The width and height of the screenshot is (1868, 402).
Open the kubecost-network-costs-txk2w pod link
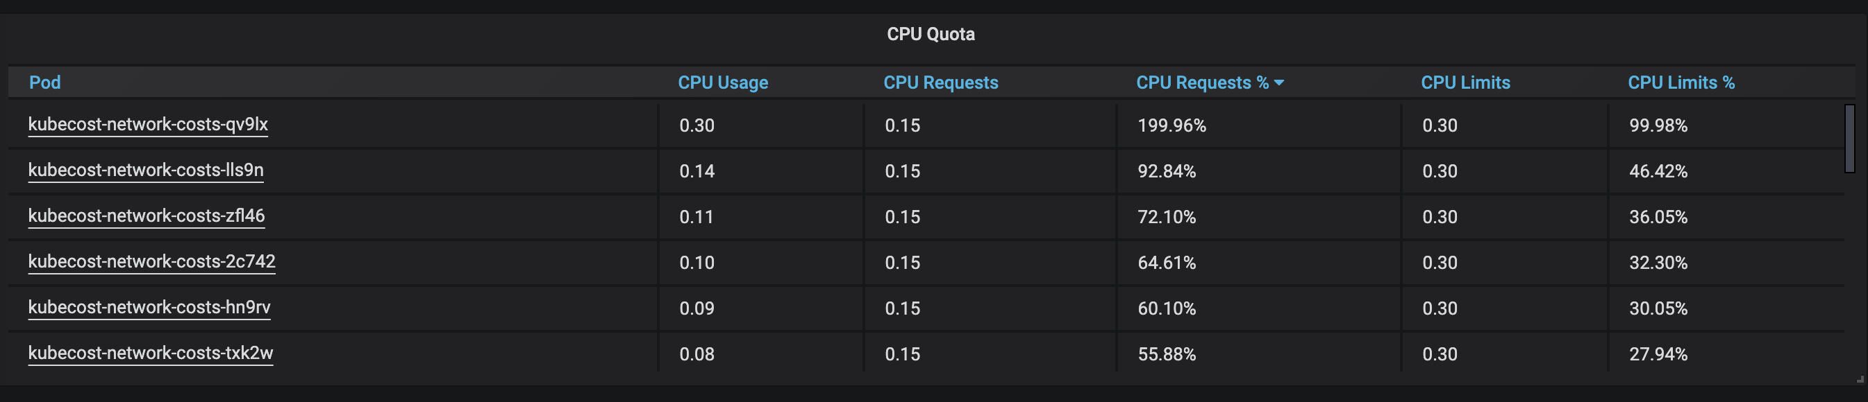tap(150, 354)
